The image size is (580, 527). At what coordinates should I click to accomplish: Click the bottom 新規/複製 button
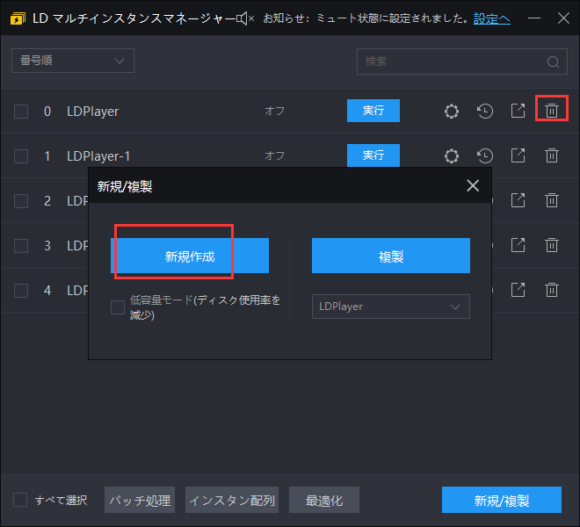[x=502, y=500]
